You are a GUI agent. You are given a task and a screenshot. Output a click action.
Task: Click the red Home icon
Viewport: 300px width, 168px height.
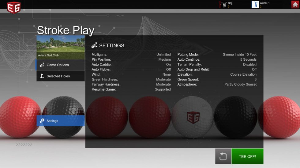[295, 5]
